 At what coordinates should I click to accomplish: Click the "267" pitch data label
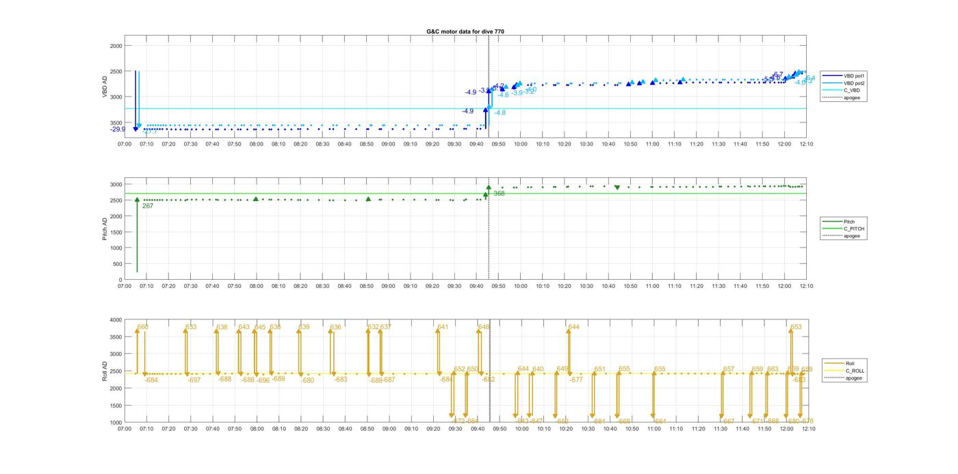click(x=148, y=206)
